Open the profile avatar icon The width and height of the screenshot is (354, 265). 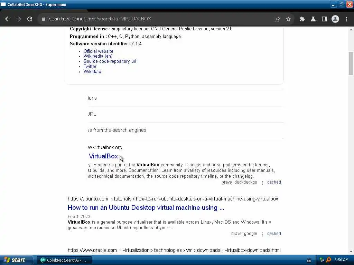click(335, 19)
